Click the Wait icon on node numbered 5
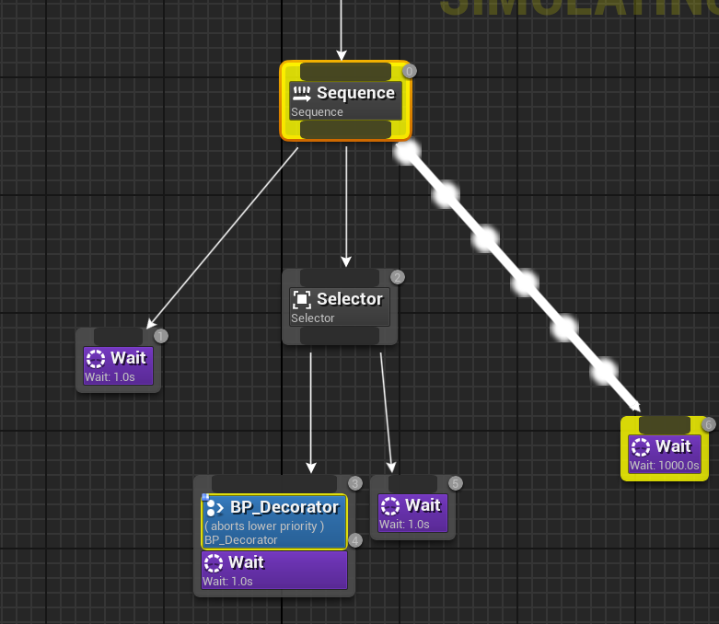The image size is (719, 624). click(x=390, y=505)
